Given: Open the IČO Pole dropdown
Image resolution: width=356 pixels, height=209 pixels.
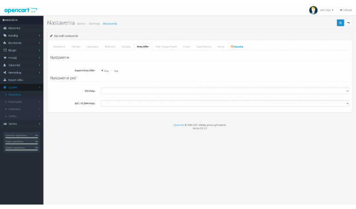Looking at the screenshot, I should coord(225,91).
